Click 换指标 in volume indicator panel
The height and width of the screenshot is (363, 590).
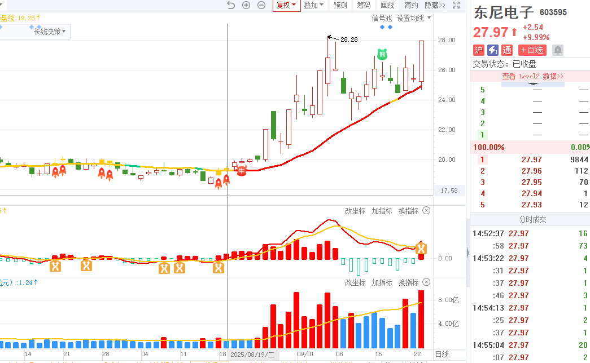coord(408,282)
